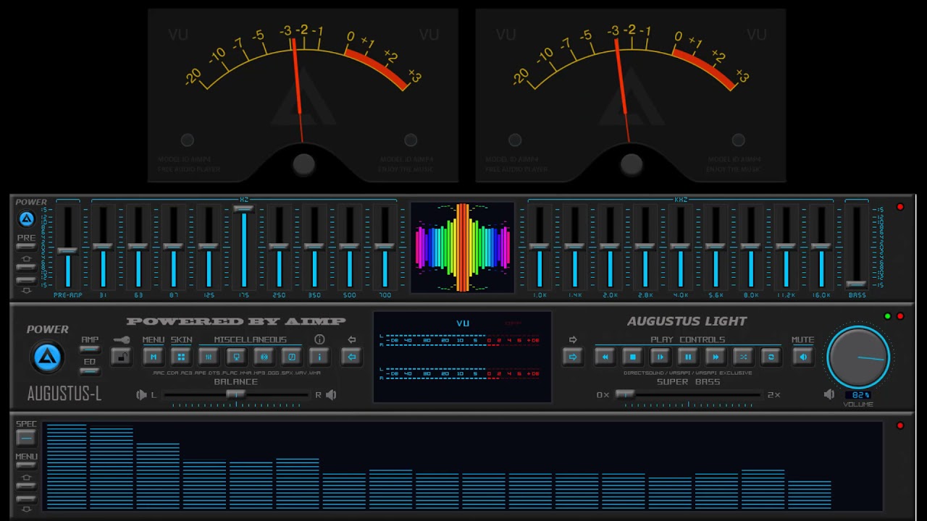927x521 pixels.
Task: Click the Pre-Amp equalizer slider
Action: click(67, 248)
